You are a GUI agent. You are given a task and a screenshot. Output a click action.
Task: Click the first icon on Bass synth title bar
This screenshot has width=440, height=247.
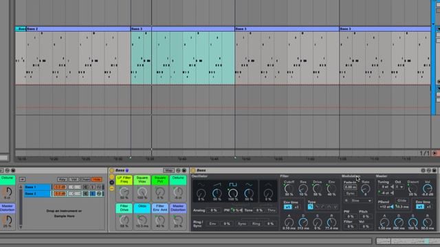[423, 170]
